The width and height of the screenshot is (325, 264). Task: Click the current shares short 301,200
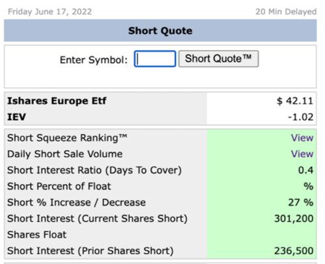294,219
